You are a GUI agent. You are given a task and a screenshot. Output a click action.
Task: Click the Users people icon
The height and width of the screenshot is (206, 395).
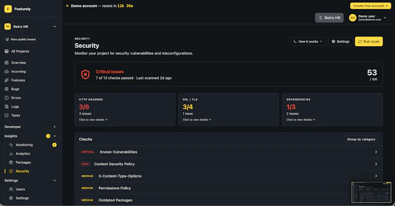pos(11,189)
